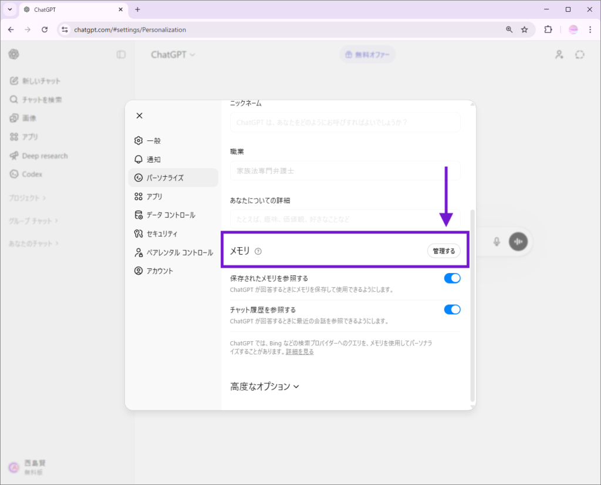
Task: Open the browser extensions puzzle icon
Action: pyautogui.click(x=548, y=29)
